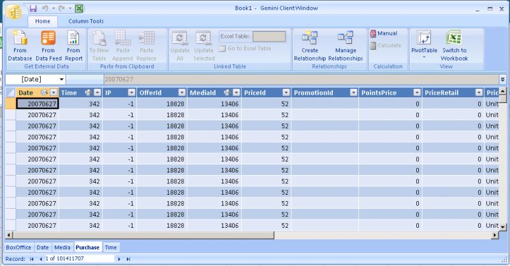The height and width of the screenshot is (266, 510).
Task: Click the horizontal scrollbar below the grid
Action: [255, 235]
